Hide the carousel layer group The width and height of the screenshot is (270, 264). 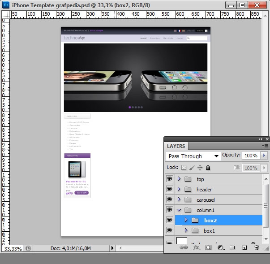169,199
